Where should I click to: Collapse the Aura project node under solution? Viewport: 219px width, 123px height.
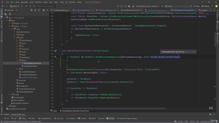[7, 20]
